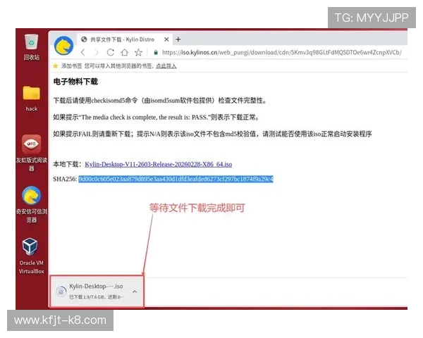Go back using the browser back arrow

83,52
